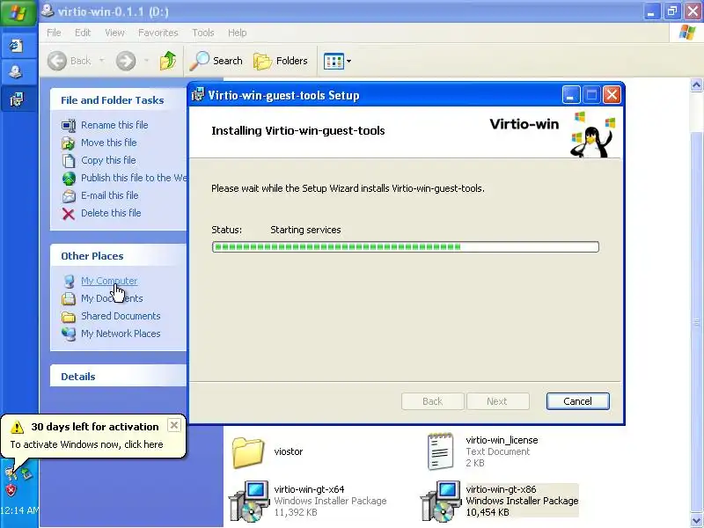704x528 pixels.
Task: Open the Back history dropdown arrow
Action: click(x=102, y=60)
